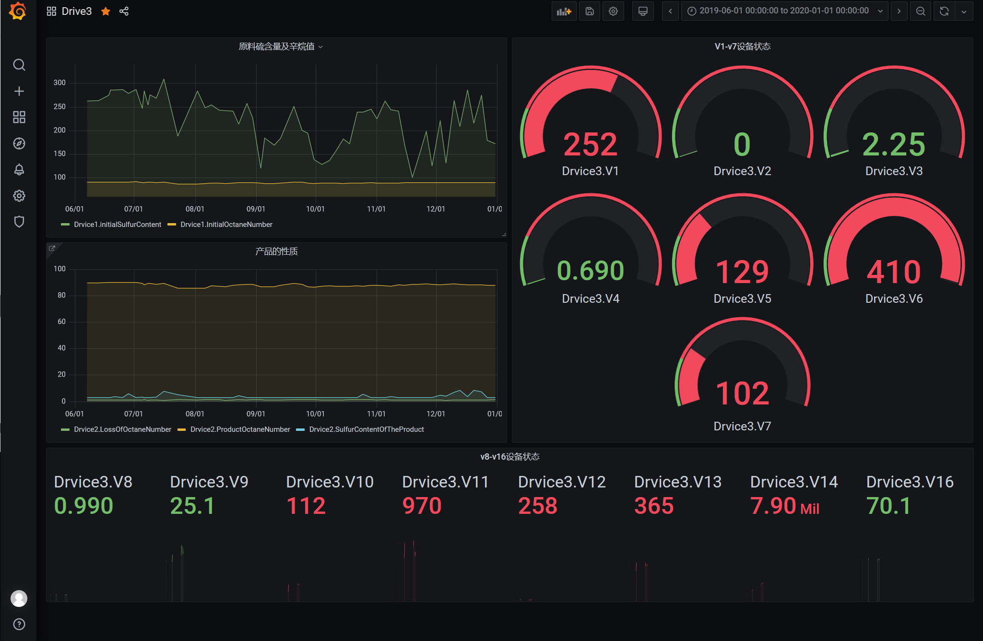Open the Explore compass icon in sidebar

coord(19,143)
